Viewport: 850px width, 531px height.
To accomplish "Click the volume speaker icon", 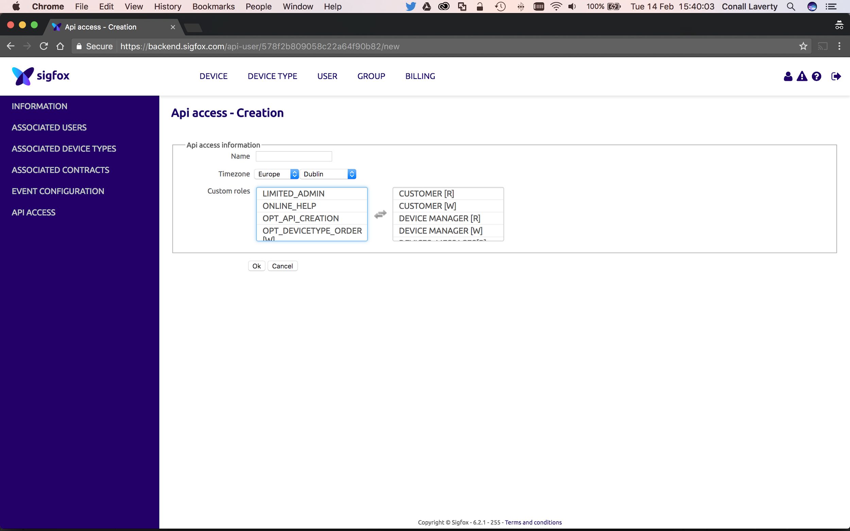I will [572, 6].
